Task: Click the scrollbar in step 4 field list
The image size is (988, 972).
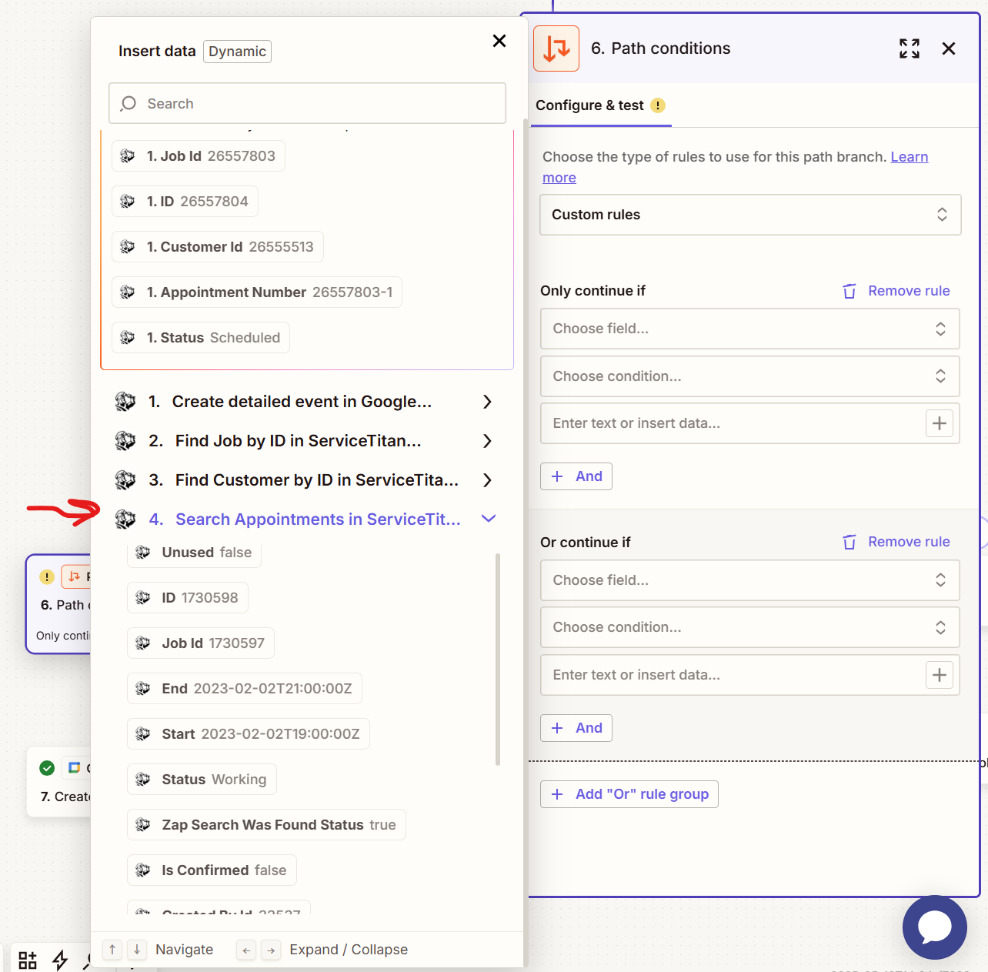Action: click(x=498, y=659)
